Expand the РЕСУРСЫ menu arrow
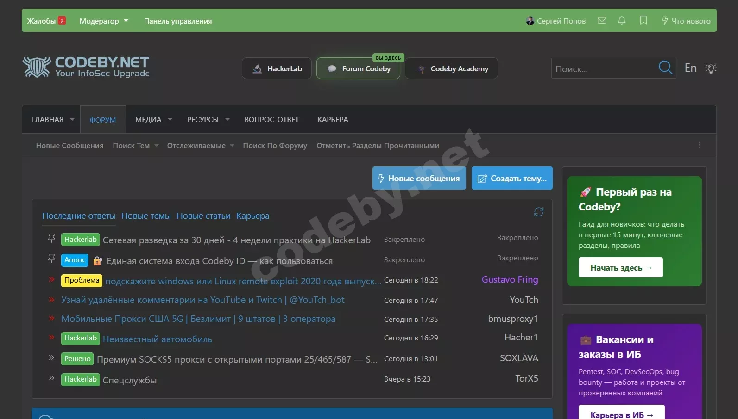Viewport: 738px width, 419px height. (x=227, y=119)
